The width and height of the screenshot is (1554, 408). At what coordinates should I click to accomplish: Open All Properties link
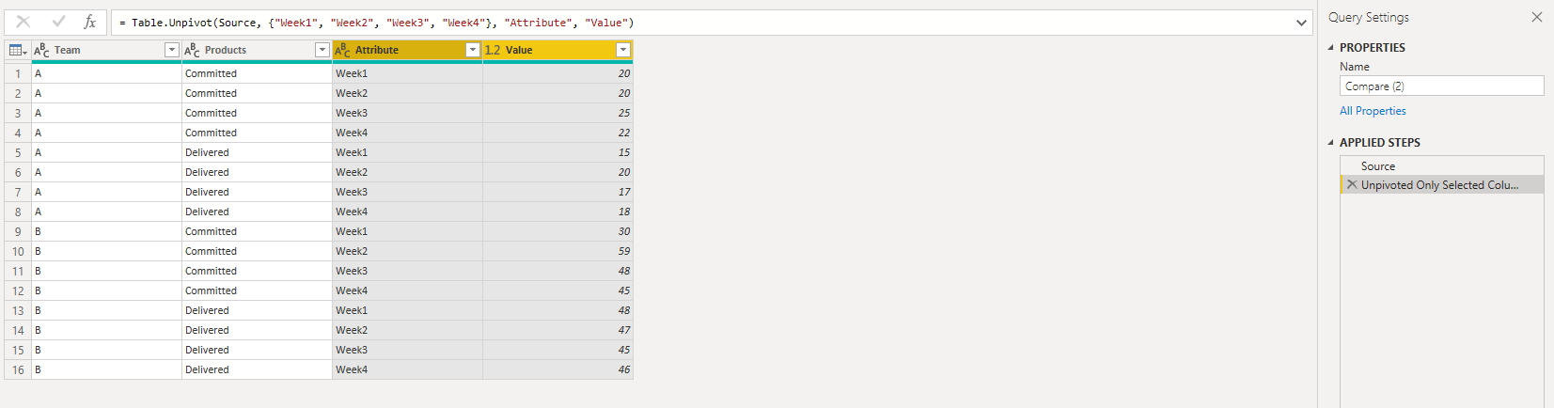1373,111
